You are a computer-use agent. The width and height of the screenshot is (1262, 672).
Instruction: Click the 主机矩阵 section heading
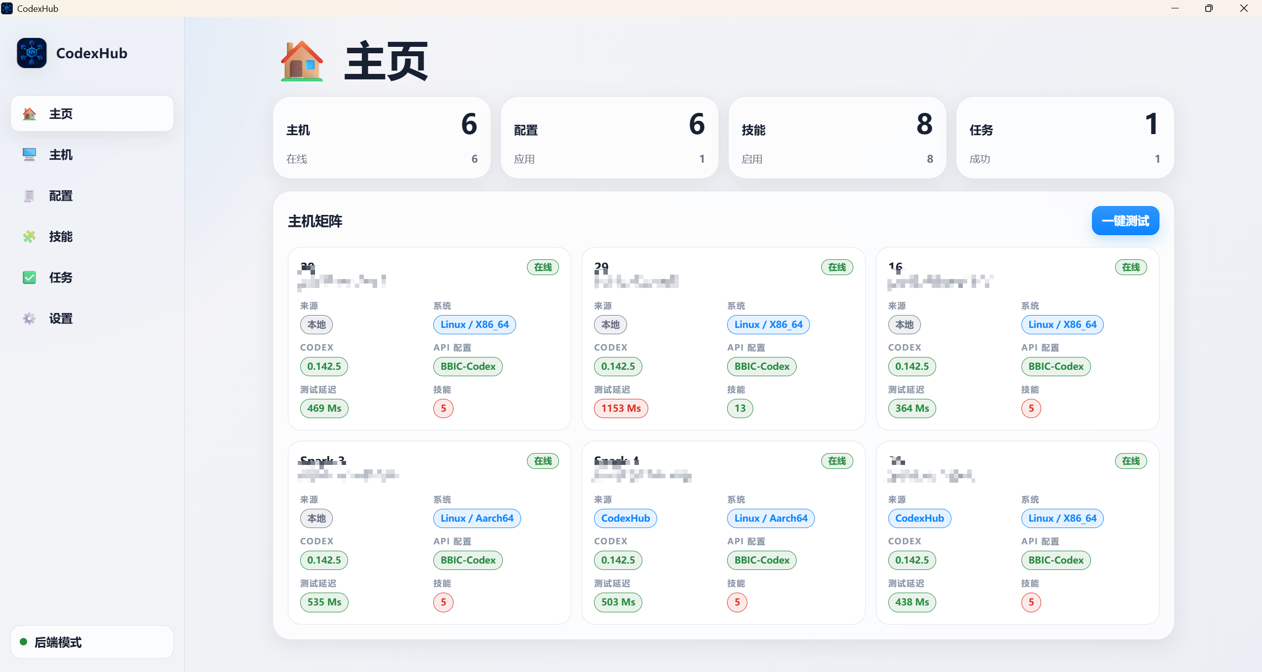tap(315, 221)
